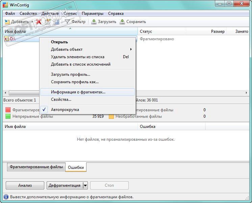Click the Ошибка column header
This screenshot has width=252, height=203.
pos(172,127)
